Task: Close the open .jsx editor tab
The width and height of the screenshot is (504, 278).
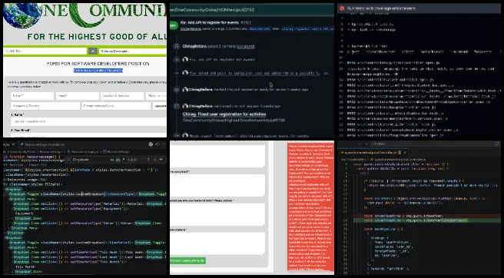Action: (x=14, y=144)
